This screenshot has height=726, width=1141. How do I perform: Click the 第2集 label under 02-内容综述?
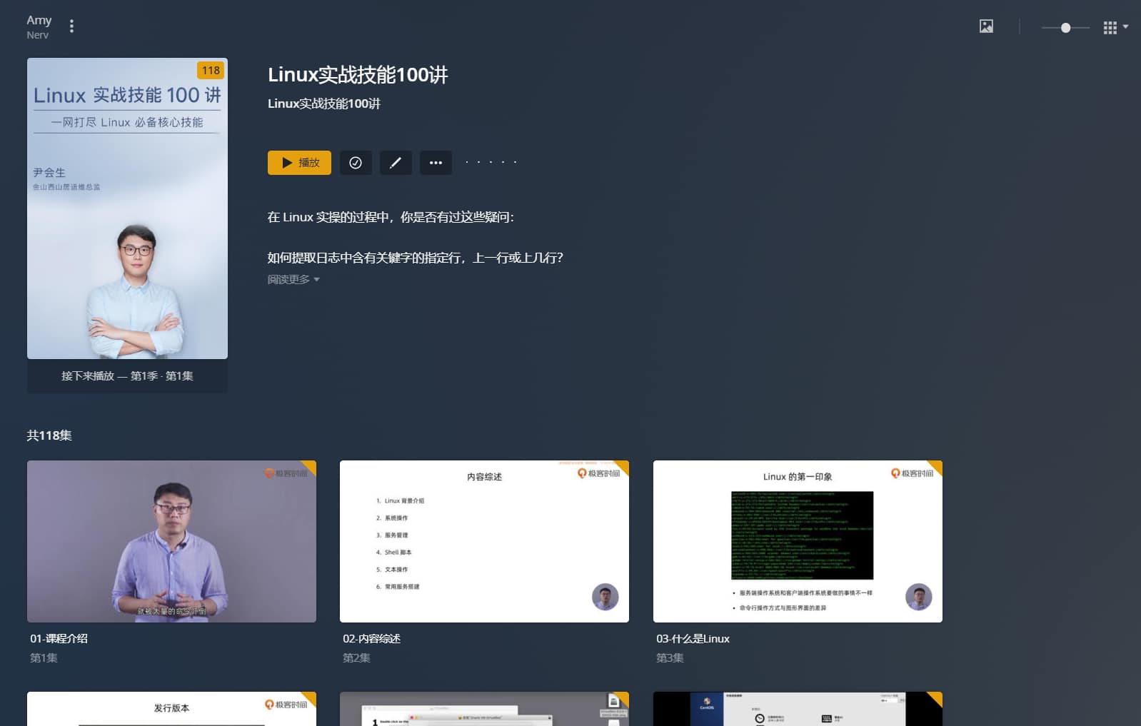click(356, 658)
